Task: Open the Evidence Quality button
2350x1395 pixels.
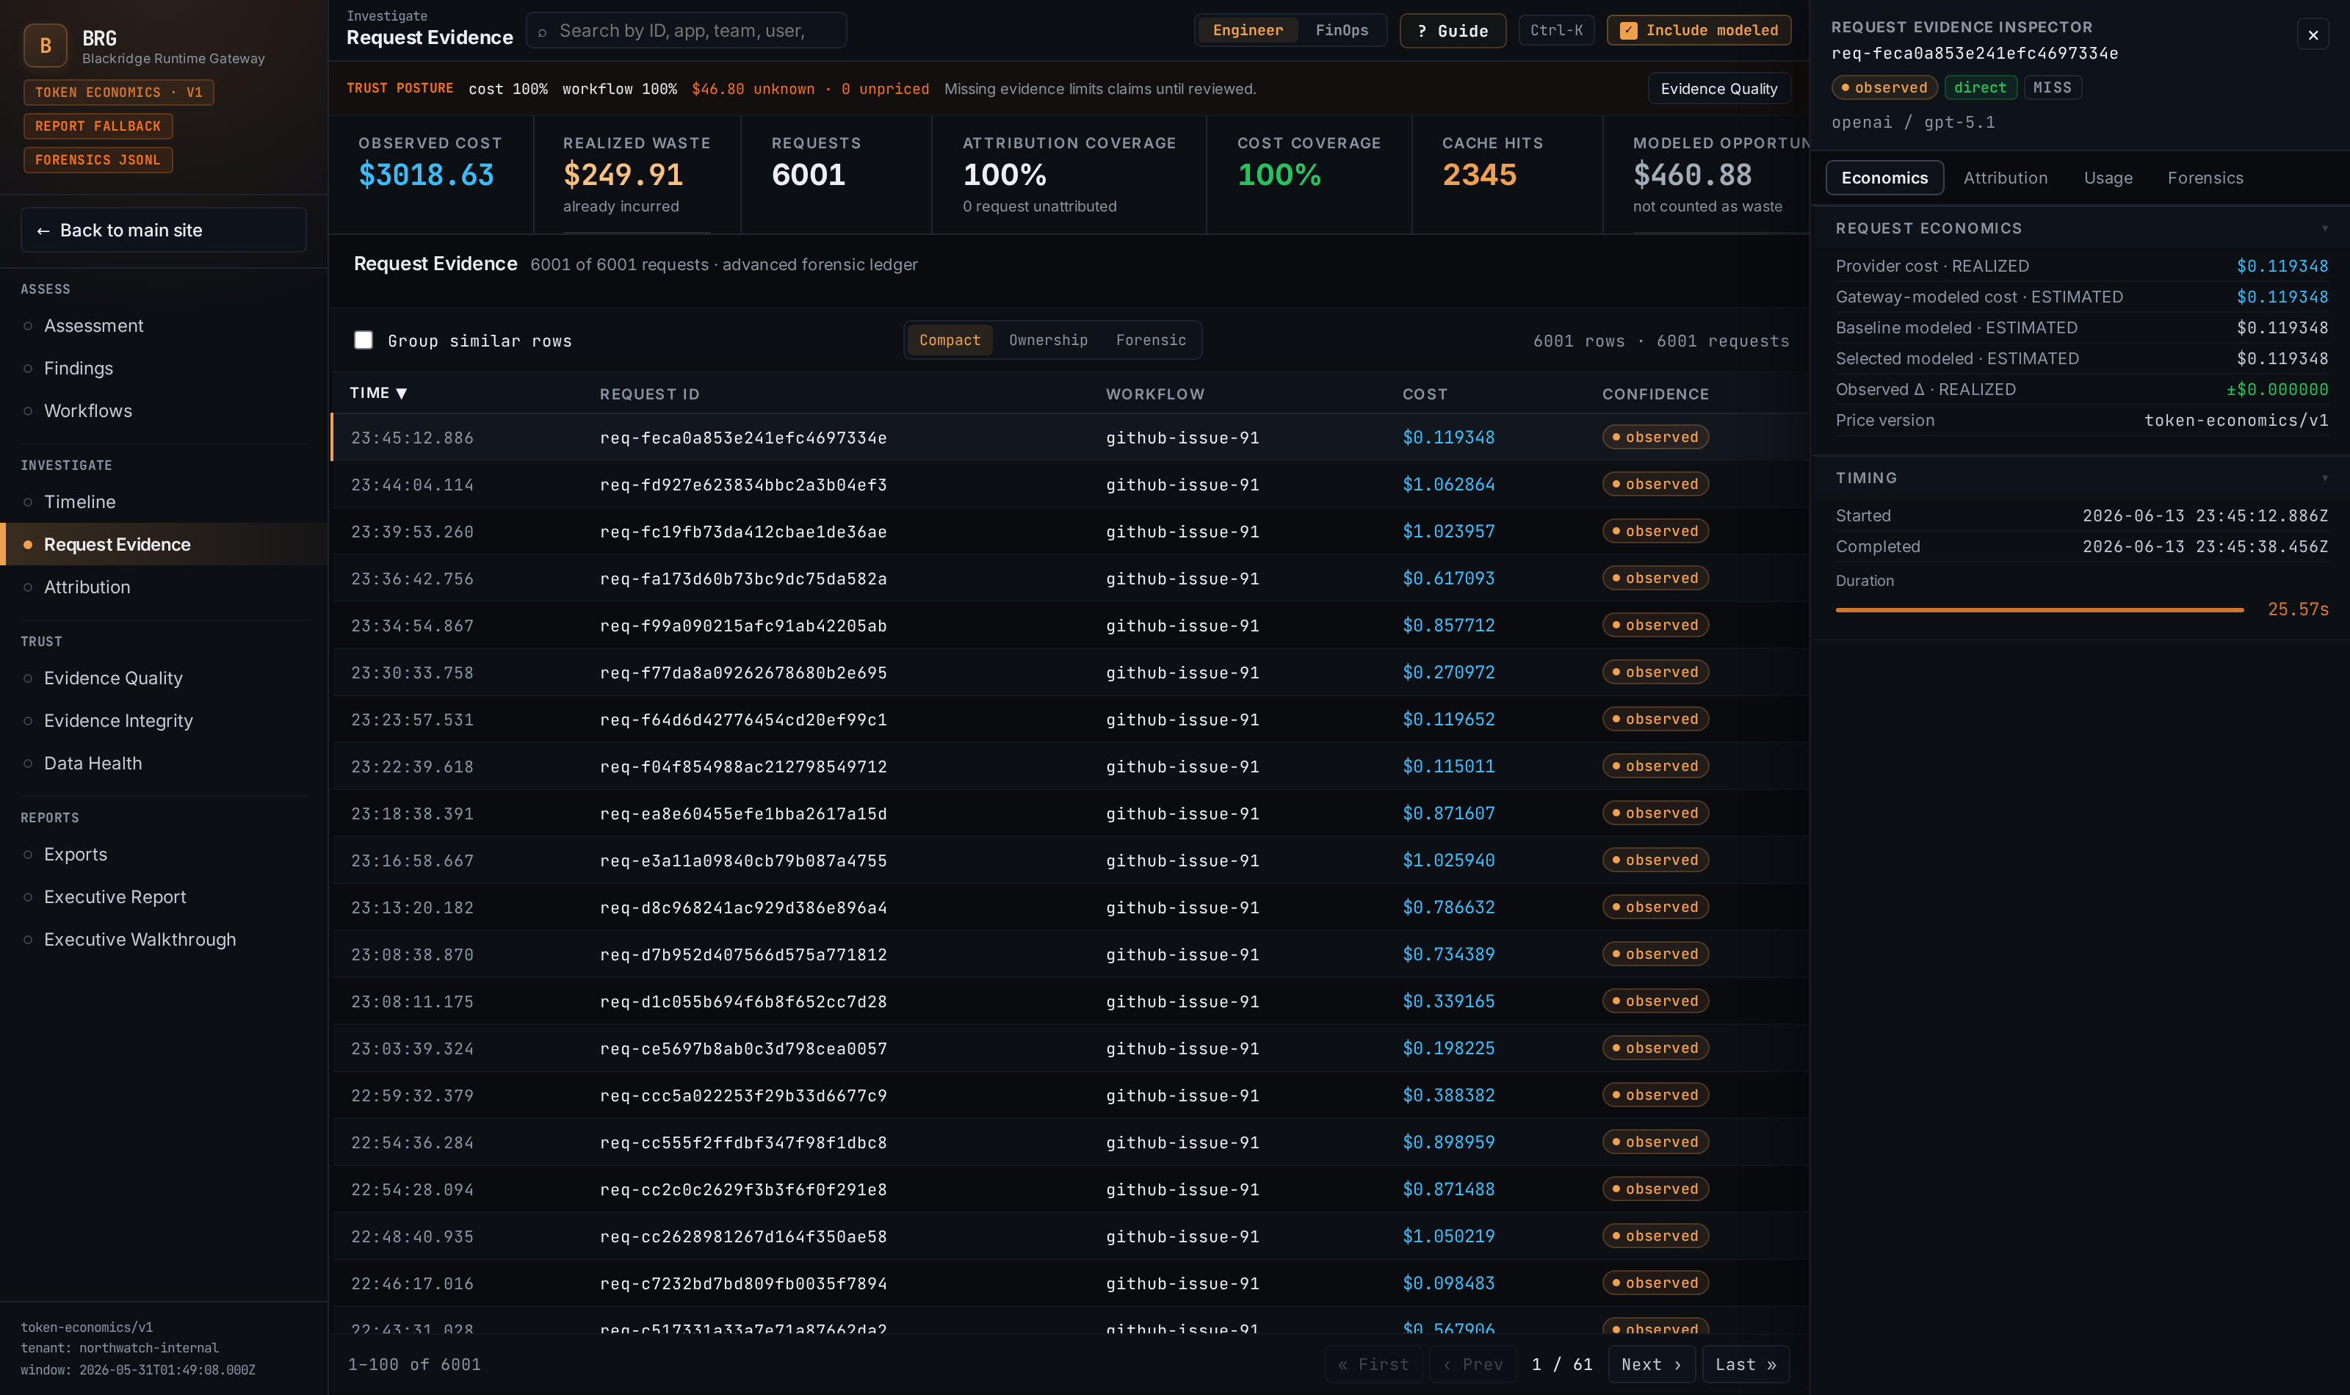Action: pos(1718,88)
